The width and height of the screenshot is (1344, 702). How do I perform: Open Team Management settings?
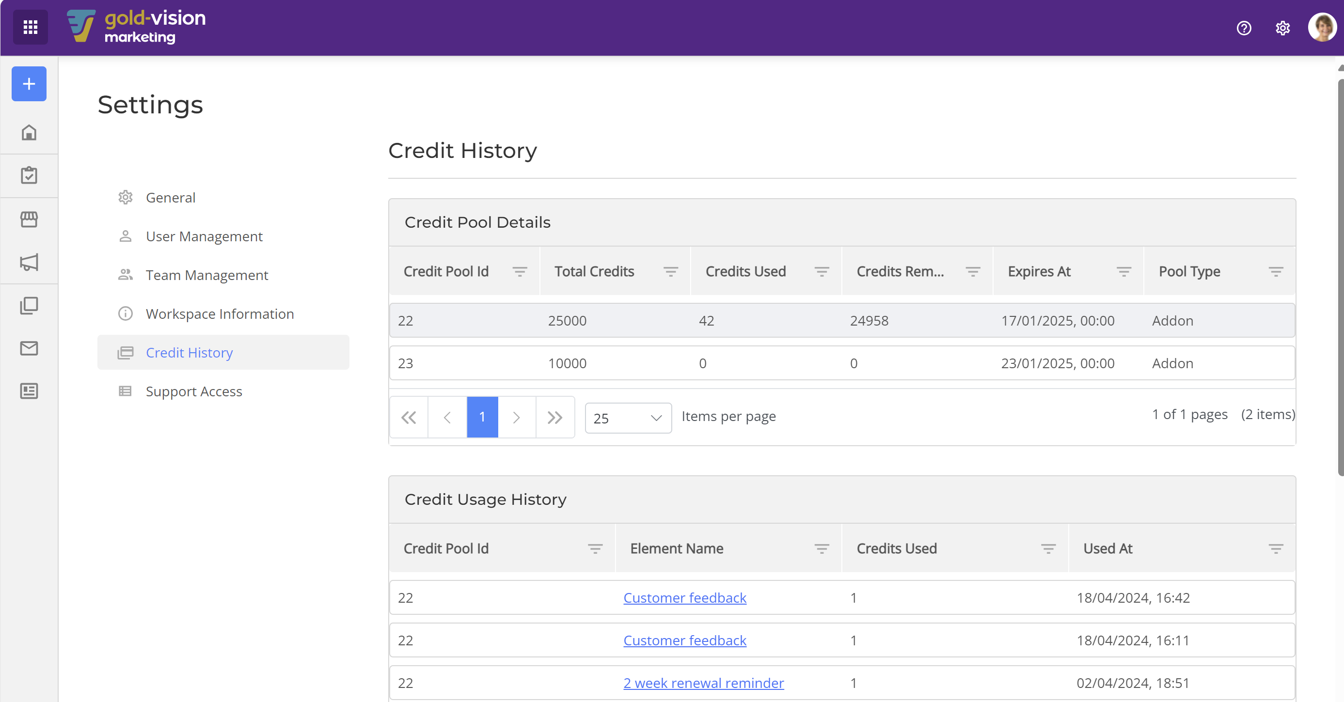click(x=223, y=275)
